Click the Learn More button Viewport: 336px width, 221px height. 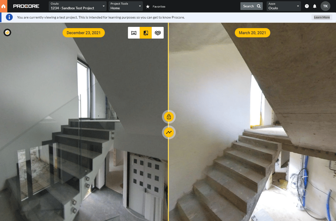pyautogui.click(x=321, y=17)
